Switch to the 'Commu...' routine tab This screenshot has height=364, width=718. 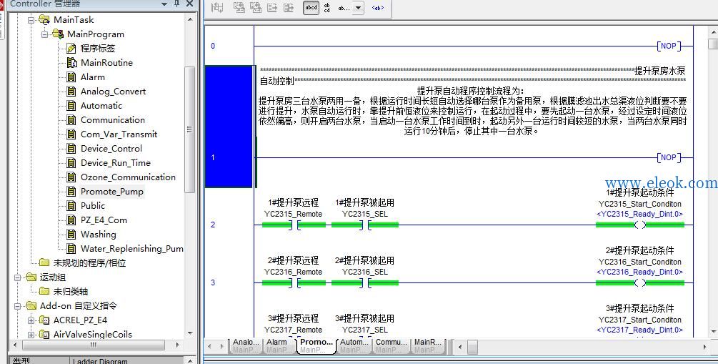click(x=391, y=345)
